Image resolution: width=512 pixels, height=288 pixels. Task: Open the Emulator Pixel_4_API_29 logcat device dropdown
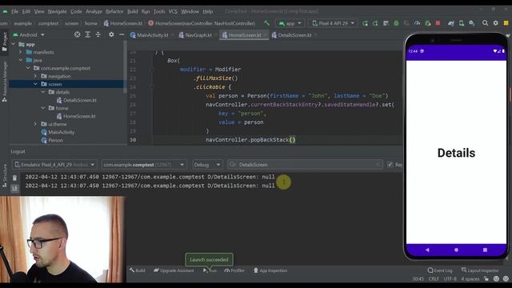(x=54, y=165)
